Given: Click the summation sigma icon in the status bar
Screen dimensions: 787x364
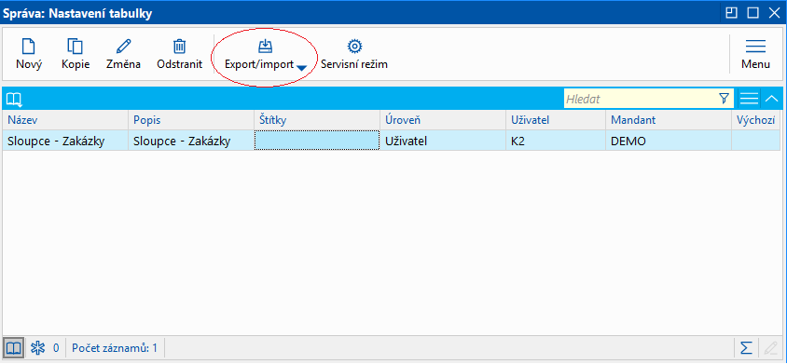Looking at the screenshot, I should pos(746,347).
